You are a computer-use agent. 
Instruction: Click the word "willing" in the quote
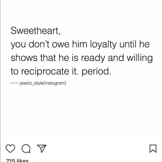[140, 58]
